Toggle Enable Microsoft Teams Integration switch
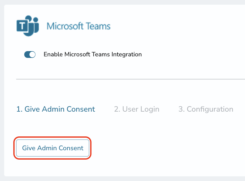This screenshot has width=245, height=181. [30, 55]
